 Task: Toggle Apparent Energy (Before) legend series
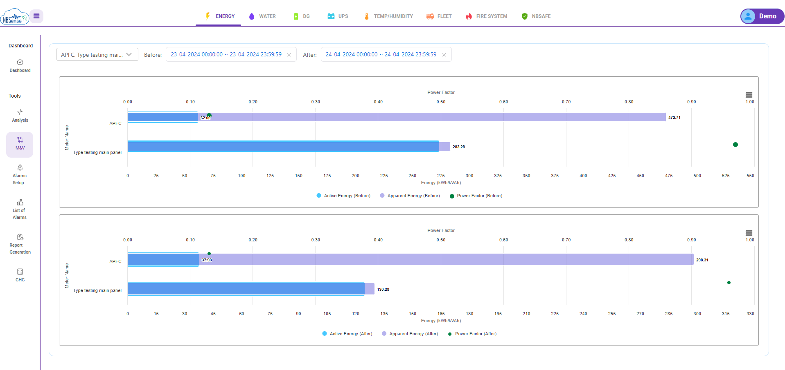coord(410,196)
